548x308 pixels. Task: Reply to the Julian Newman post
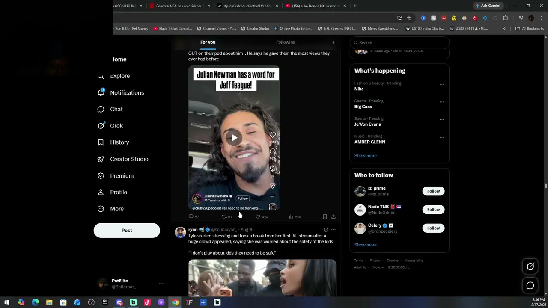tap(191, 217)
